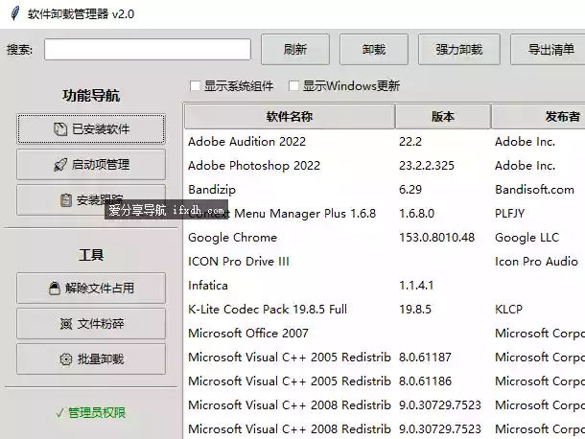Viewport: 585px width, 439px height.
Task: Click publisher cell Icon Pro Audio
Action: 536,262
